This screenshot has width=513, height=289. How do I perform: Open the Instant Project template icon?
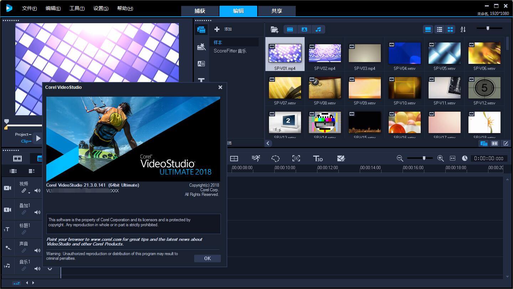click(x=201, y=47)
